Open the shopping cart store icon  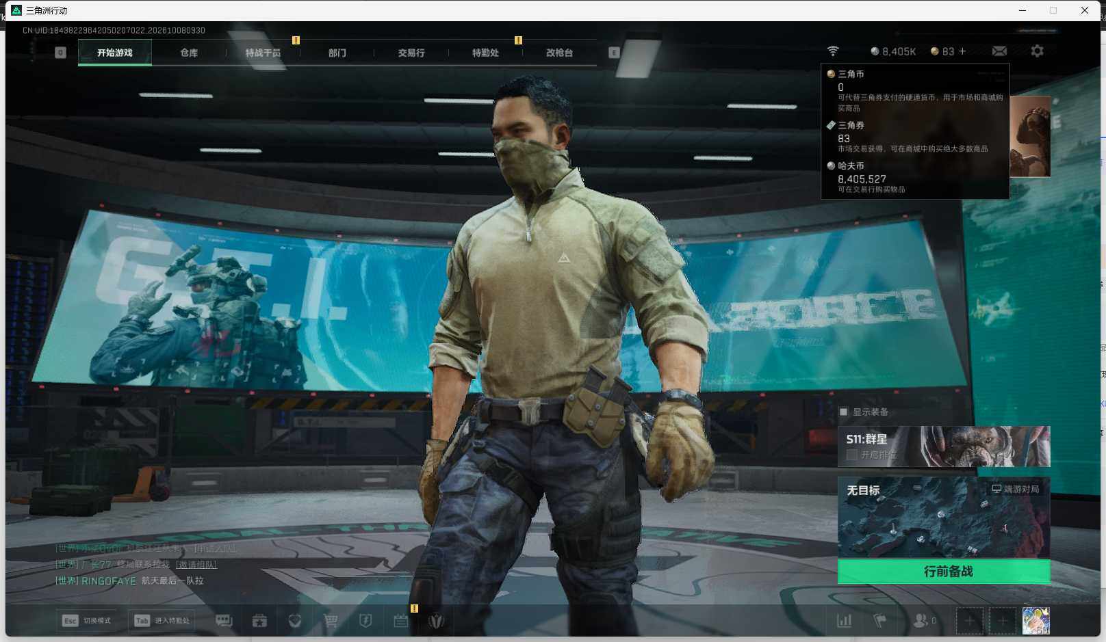pos(331,621)
